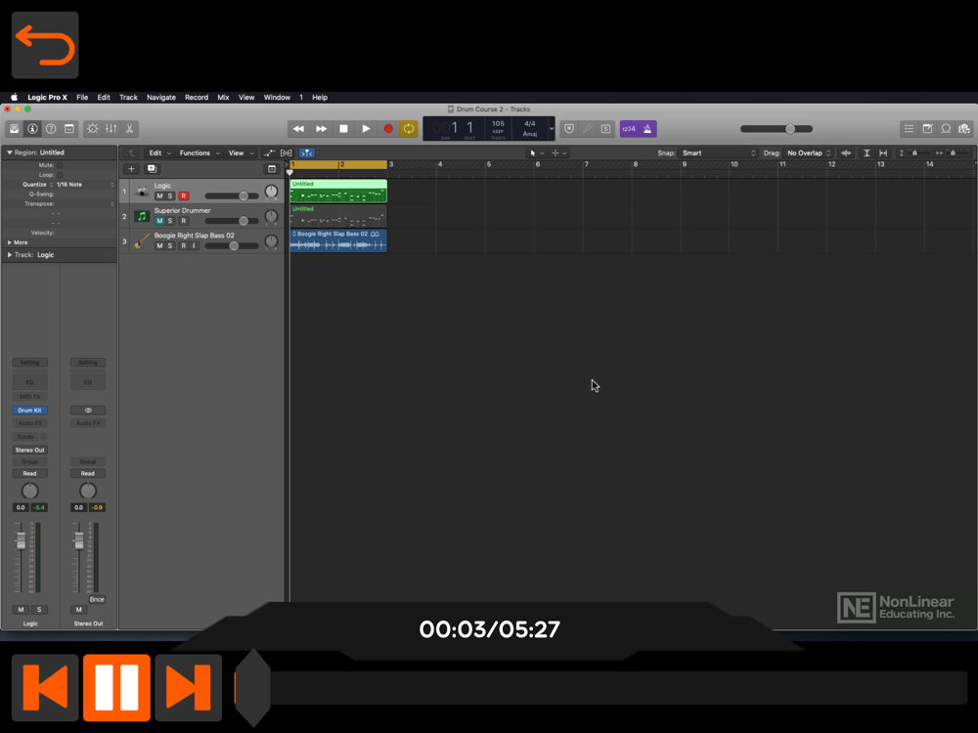The width and height of the screenshot is (978, 733).
Task: Collapse the Region: Untitled disclosure triangle
Action: 10,152
